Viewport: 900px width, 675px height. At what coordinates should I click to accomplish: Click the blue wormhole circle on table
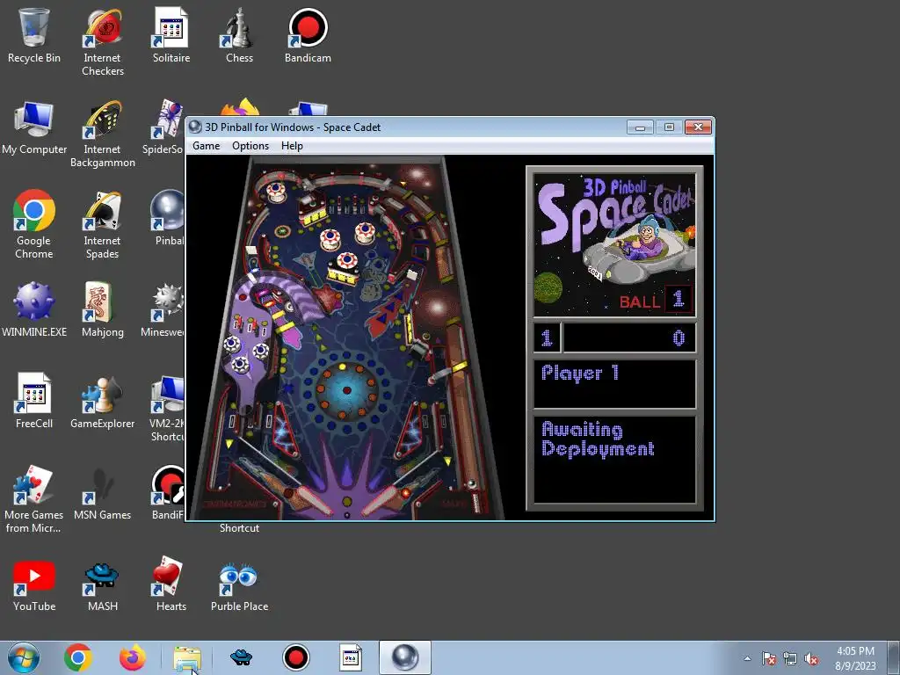coord(346,390)
